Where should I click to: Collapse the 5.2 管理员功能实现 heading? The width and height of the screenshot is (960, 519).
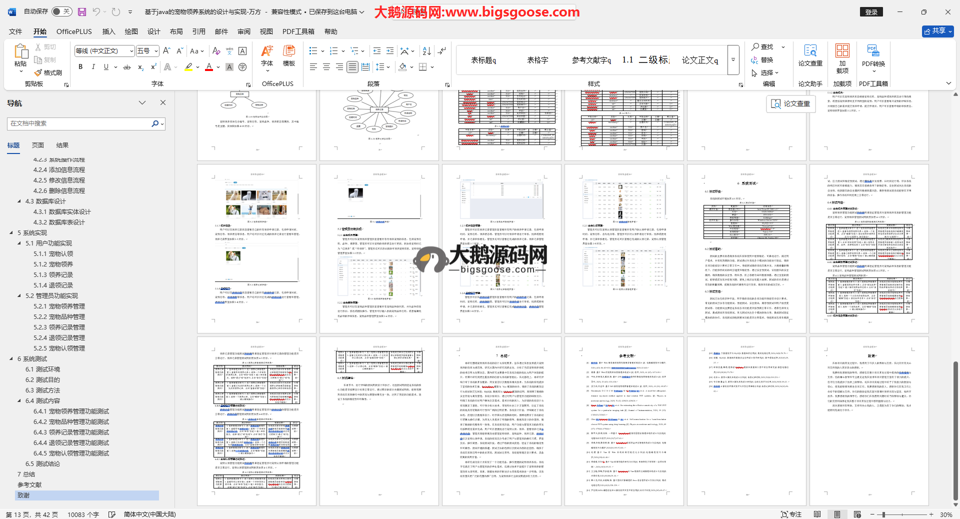point(19,296)
